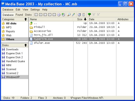Click the grayed collapse tree minus icon

[x=98, y=14]
